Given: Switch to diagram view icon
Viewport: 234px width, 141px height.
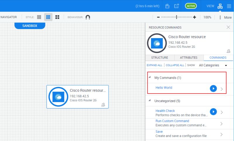Looking at the screenshot, I should pyautogui.click(x=220, y=6).
